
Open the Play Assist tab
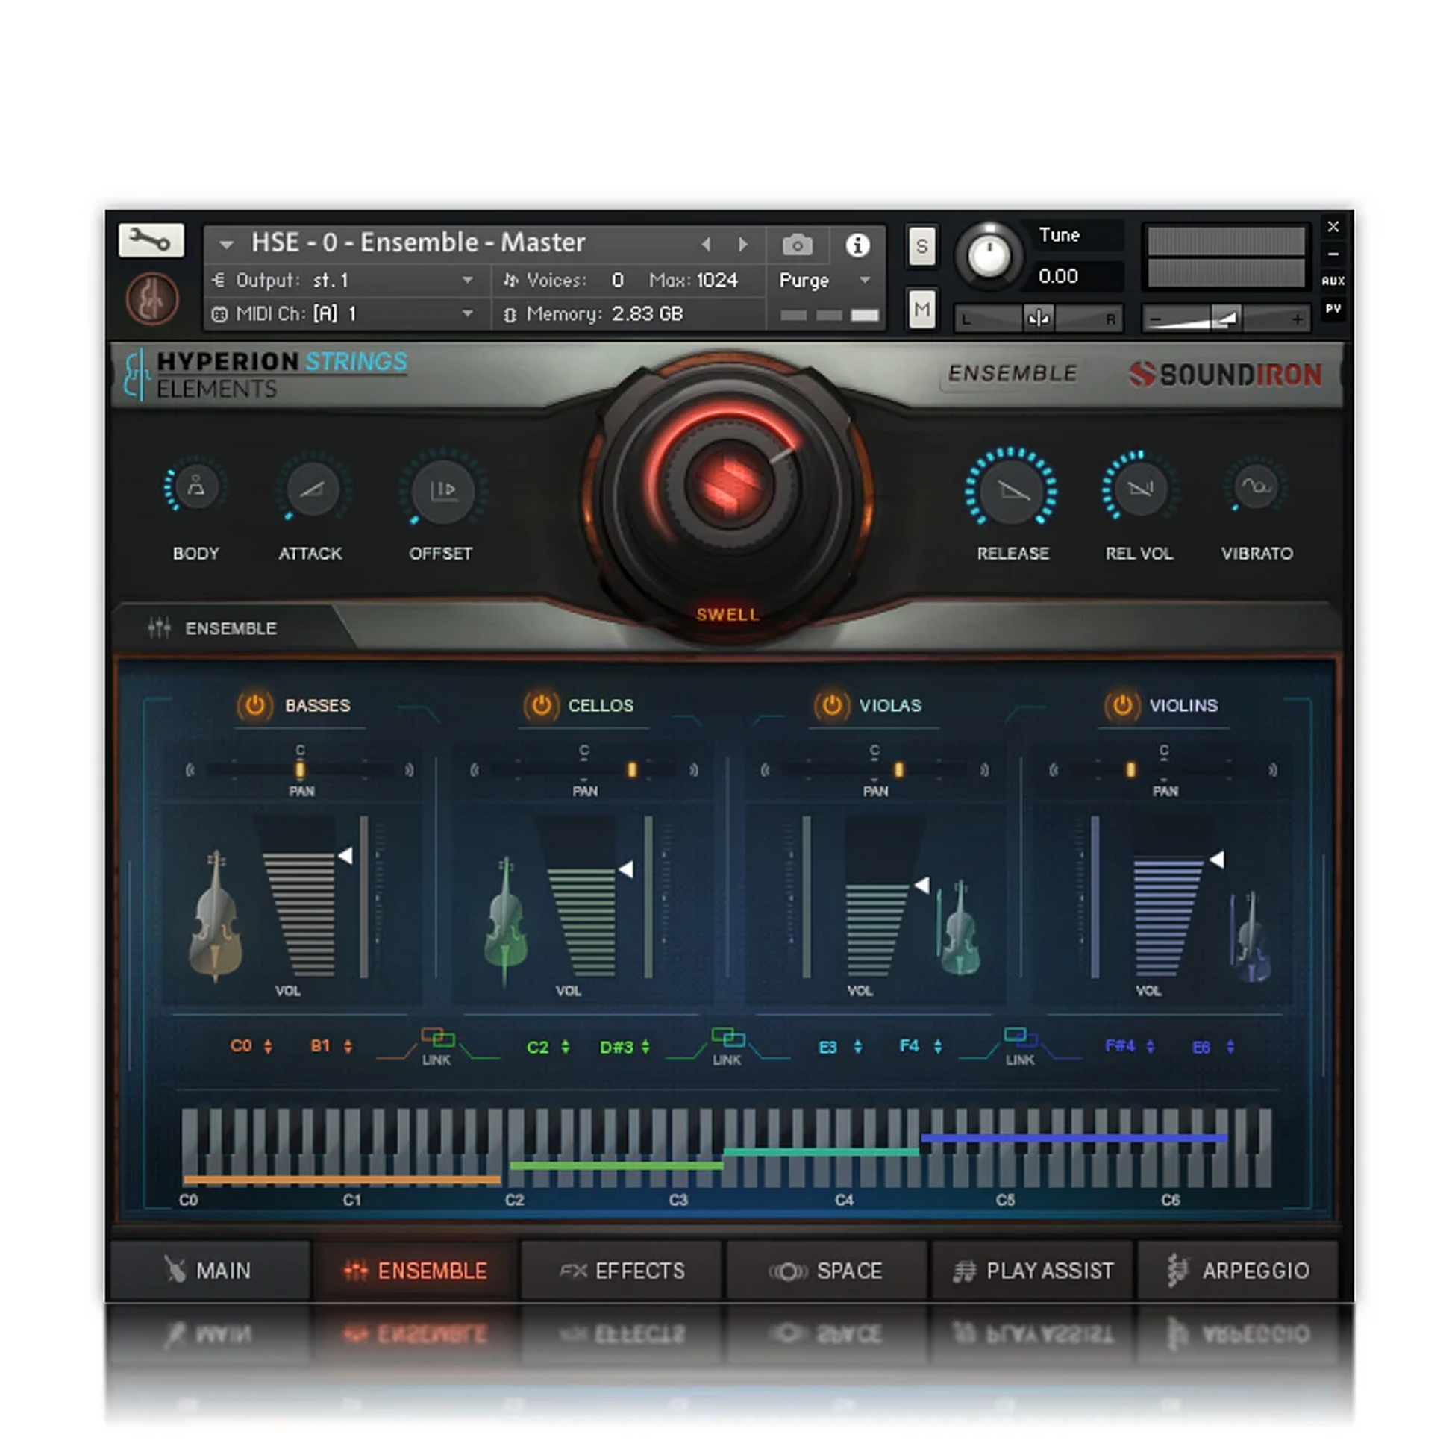coord(1032,1270)
